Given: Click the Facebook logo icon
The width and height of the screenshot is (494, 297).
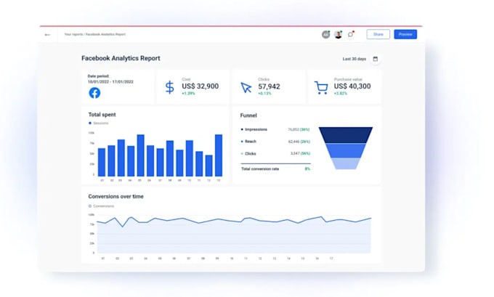Looking at the screenshot, I should (x=94, y=93).
